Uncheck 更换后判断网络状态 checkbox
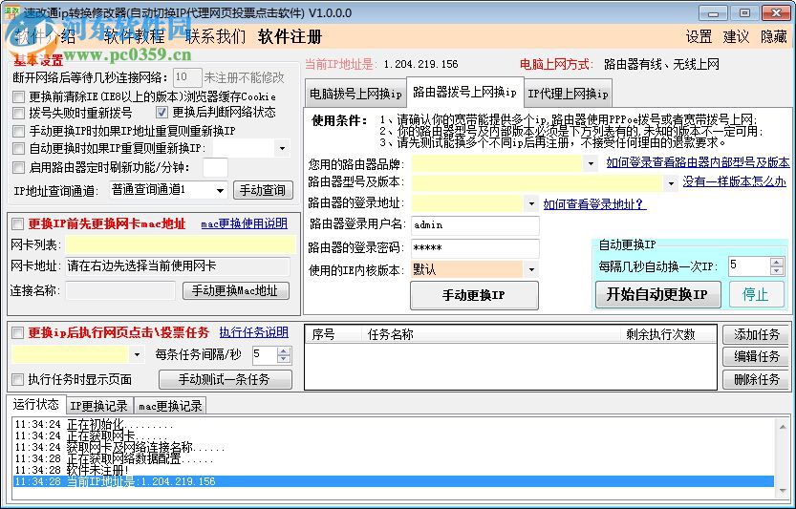796x509 pixels. click(x=161, y=112)
